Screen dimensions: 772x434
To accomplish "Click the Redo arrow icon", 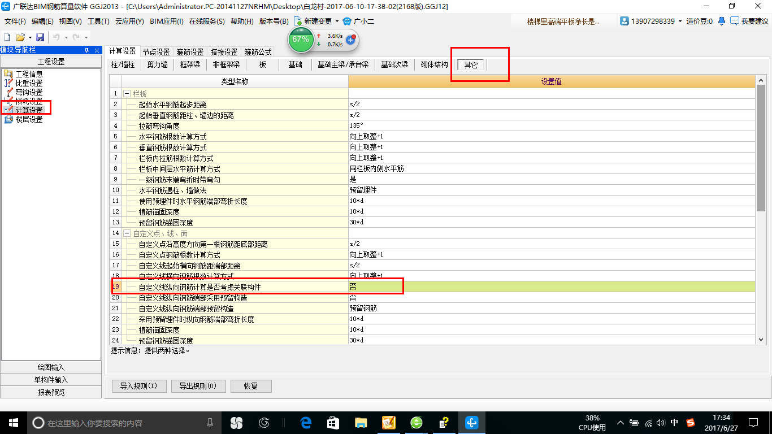I will [76, 37].
